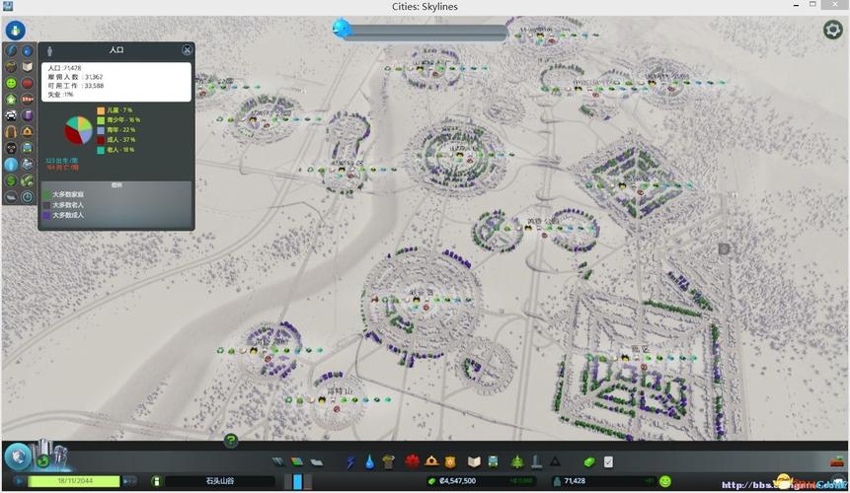Open the Policies panel (checklist icon)
850x493 pixels.
point(608,461)
